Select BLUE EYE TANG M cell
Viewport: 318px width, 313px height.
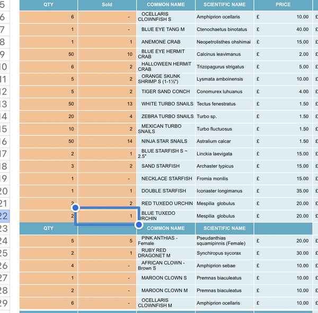[166, 29]
